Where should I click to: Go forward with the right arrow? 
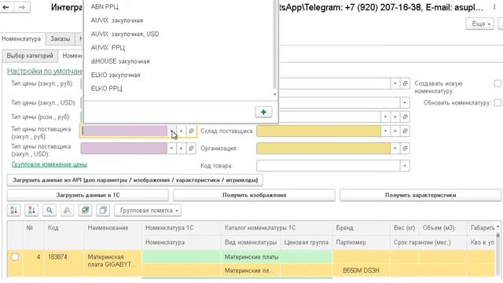(x=22, y=7)
